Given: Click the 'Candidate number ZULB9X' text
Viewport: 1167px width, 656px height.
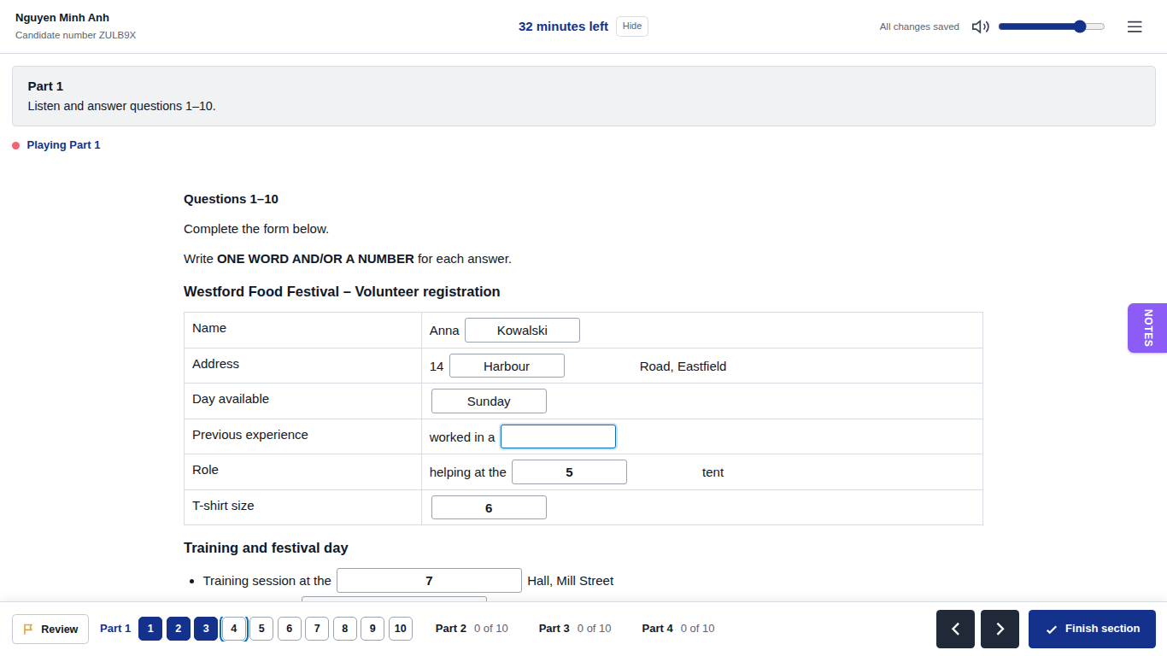Looking at the screenshot, I should click(75, 36).
